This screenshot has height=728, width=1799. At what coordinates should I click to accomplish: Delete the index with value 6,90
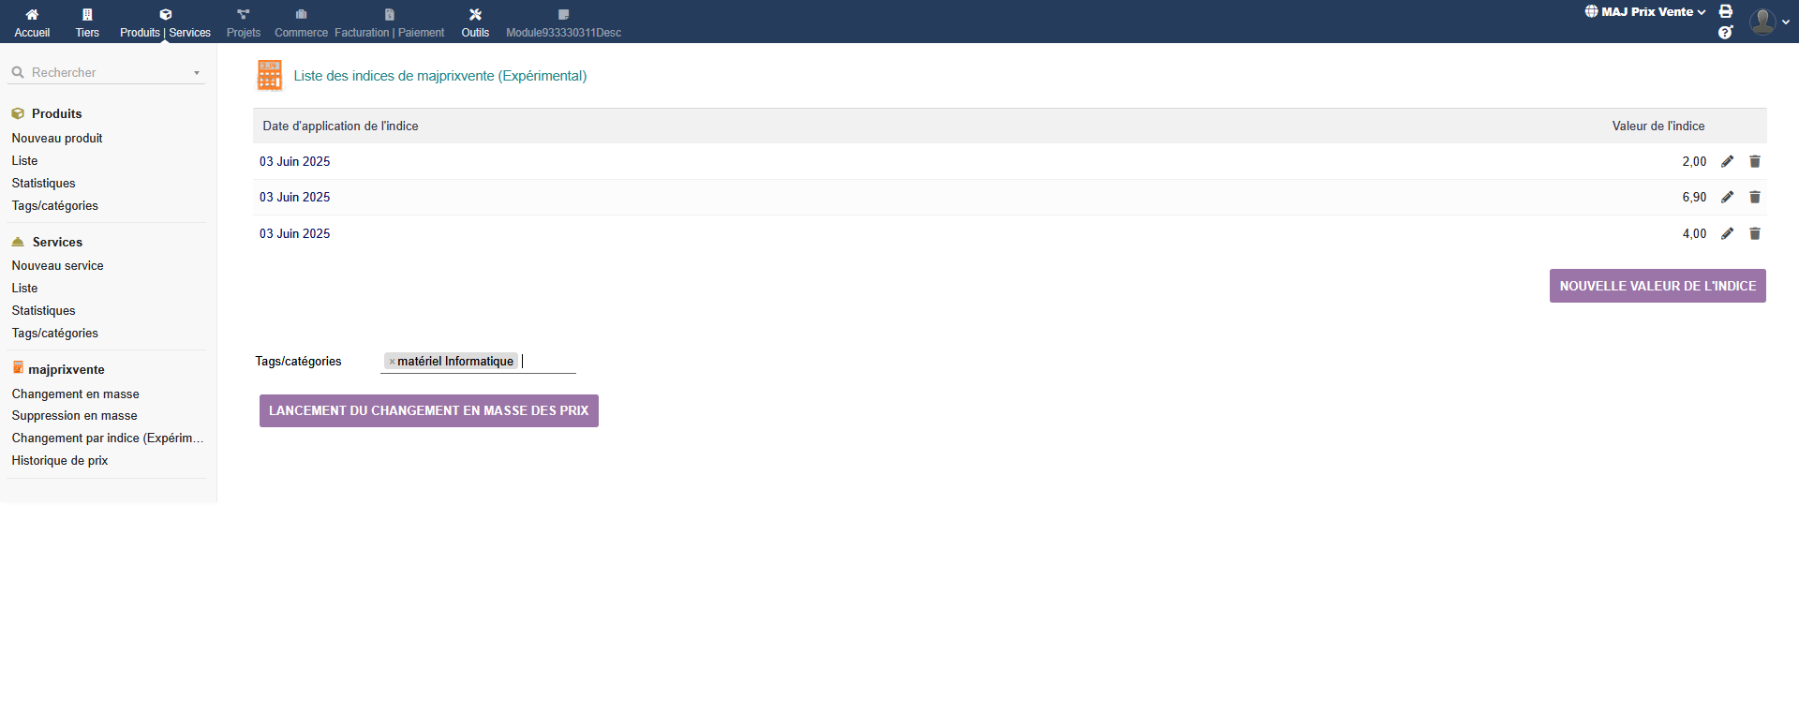coord(1755,198)
